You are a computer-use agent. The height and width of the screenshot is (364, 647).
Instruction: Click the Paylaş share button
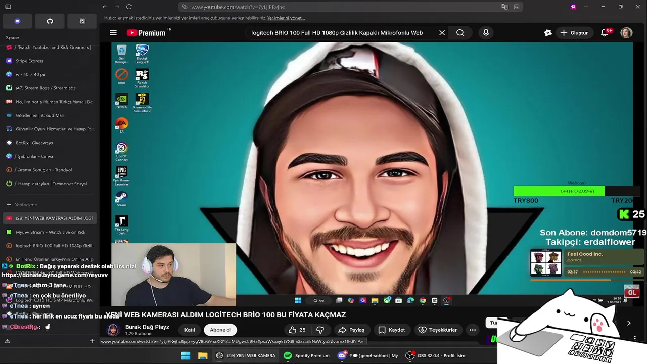pyautogui.click(x=351, y=330)
